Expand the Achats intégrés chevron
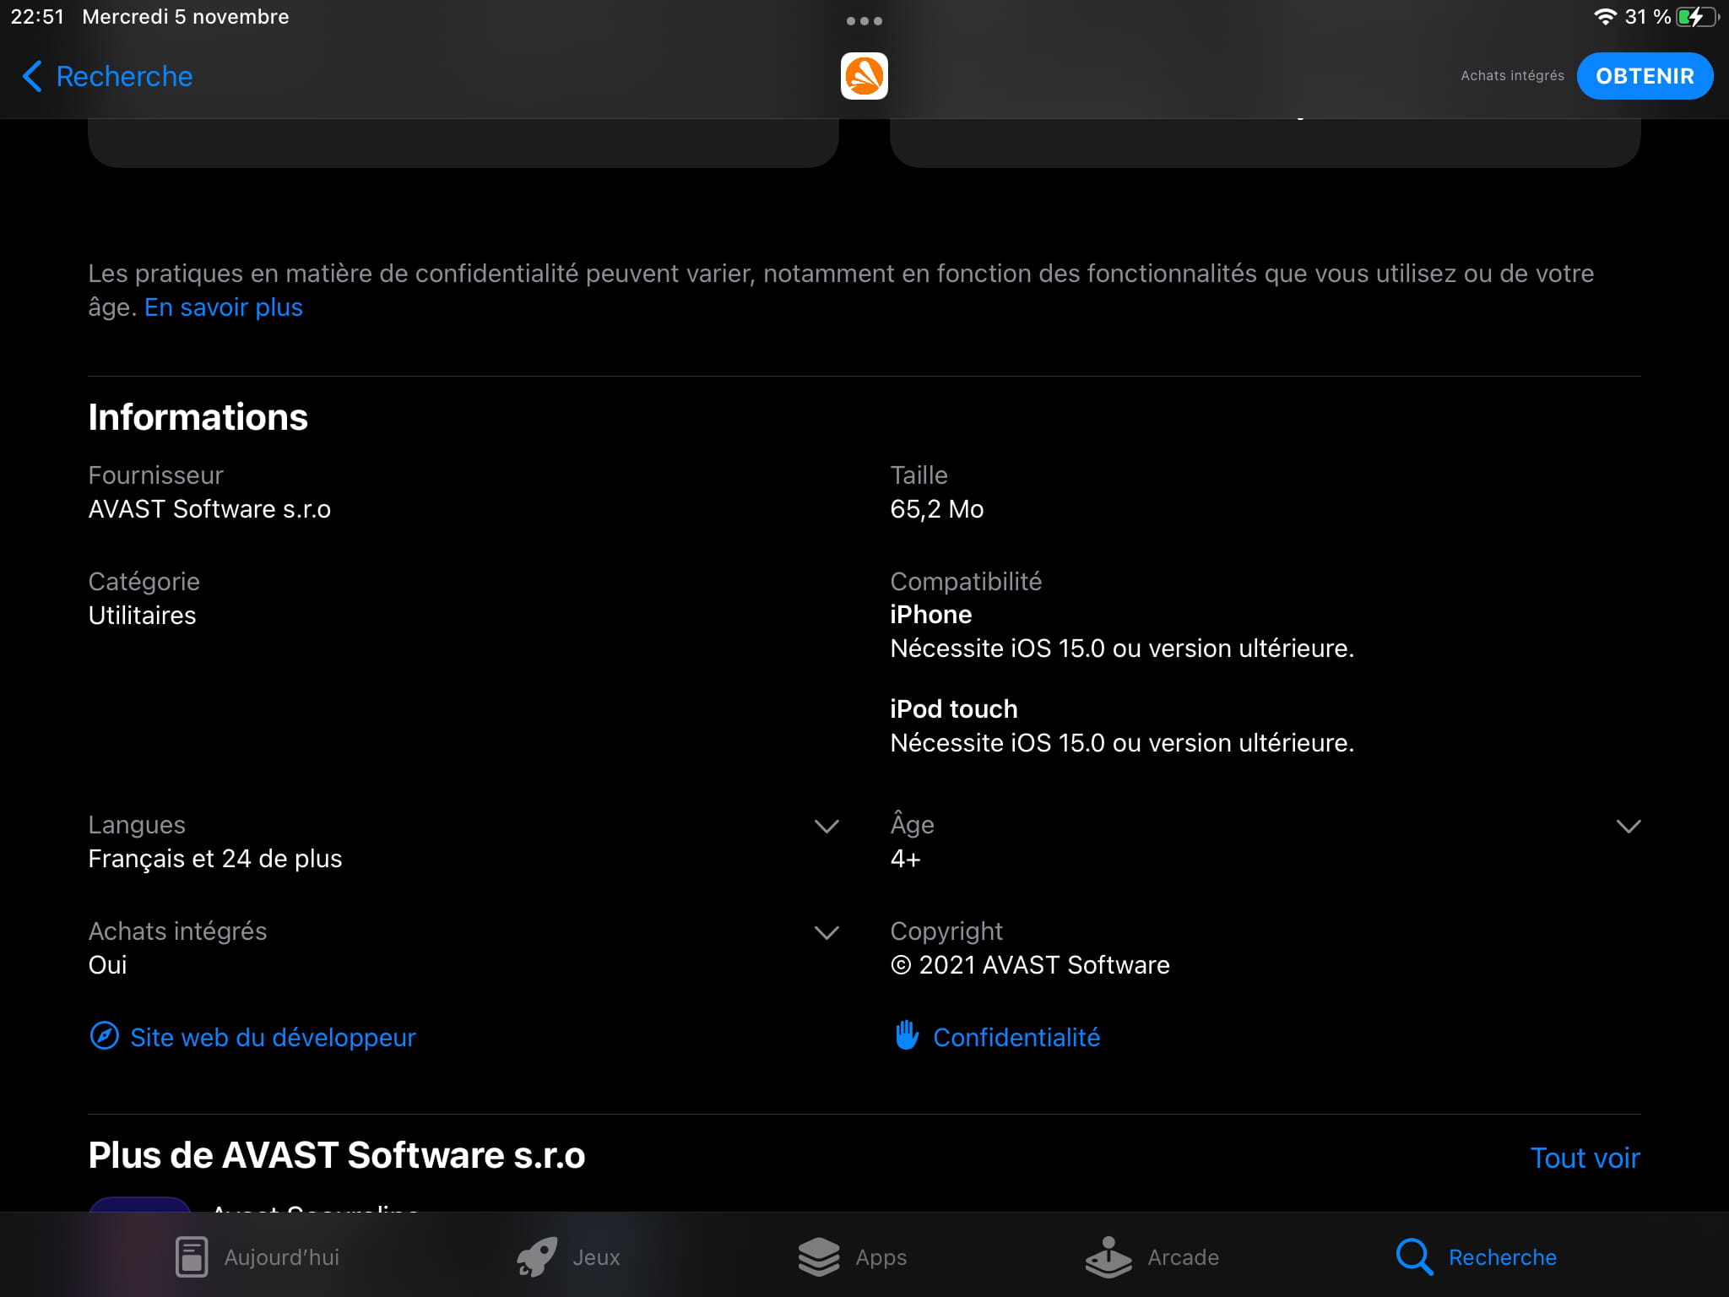This screenshot has width=1729, height=1297. (x=826, y=932)
